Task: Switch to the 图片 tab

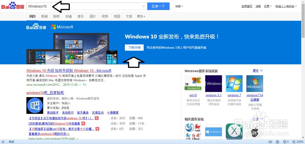Action: click(93, 16)
